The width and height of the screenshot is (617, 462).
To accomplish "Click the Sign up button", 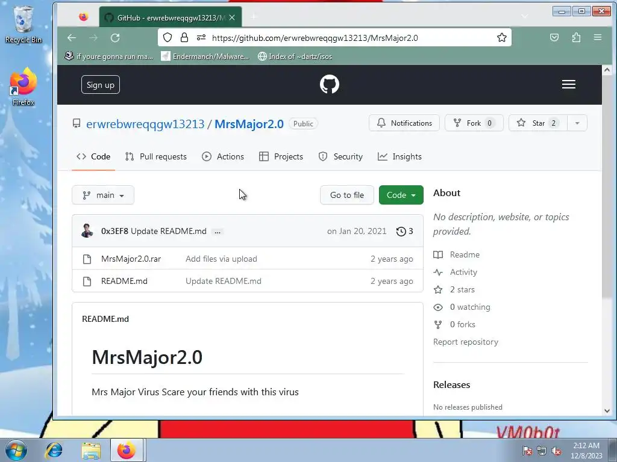I will (101, 85).
